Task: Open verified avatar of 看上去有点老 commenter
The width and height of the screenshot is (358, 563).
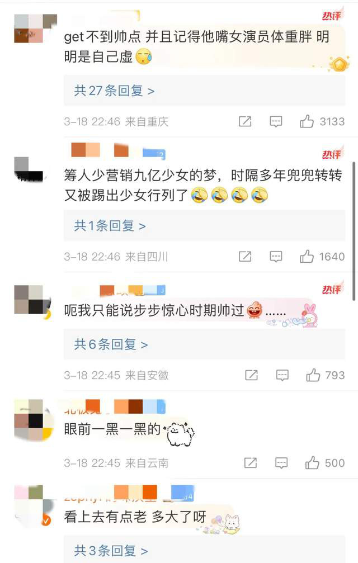Action: coord(33,505)
